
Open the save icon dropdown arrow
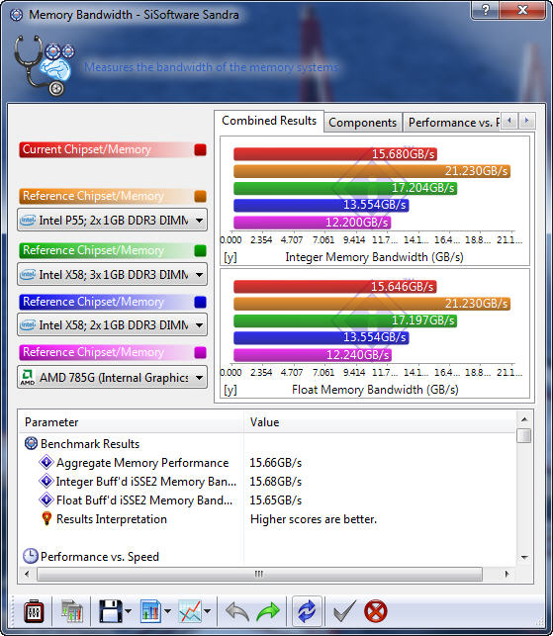coord(129,611)
